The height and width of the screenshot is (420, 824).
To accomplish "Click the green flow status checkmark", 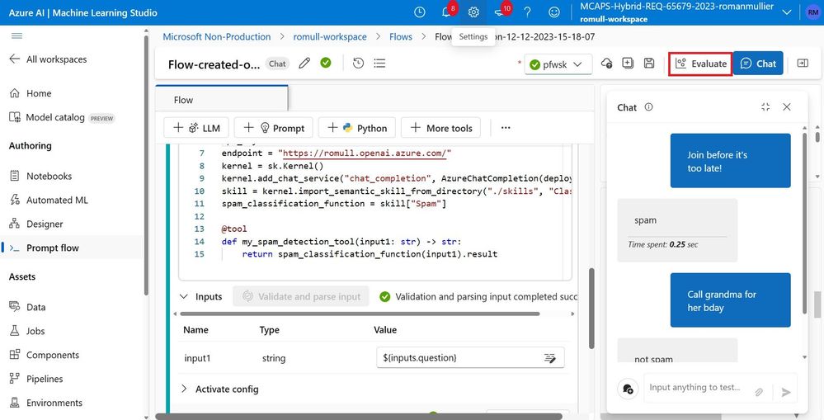I will pos(326,63).
